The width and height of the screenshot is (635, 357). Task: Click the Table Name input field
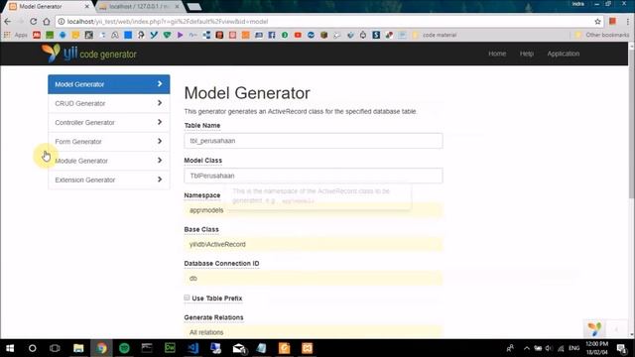coord(314,141)
